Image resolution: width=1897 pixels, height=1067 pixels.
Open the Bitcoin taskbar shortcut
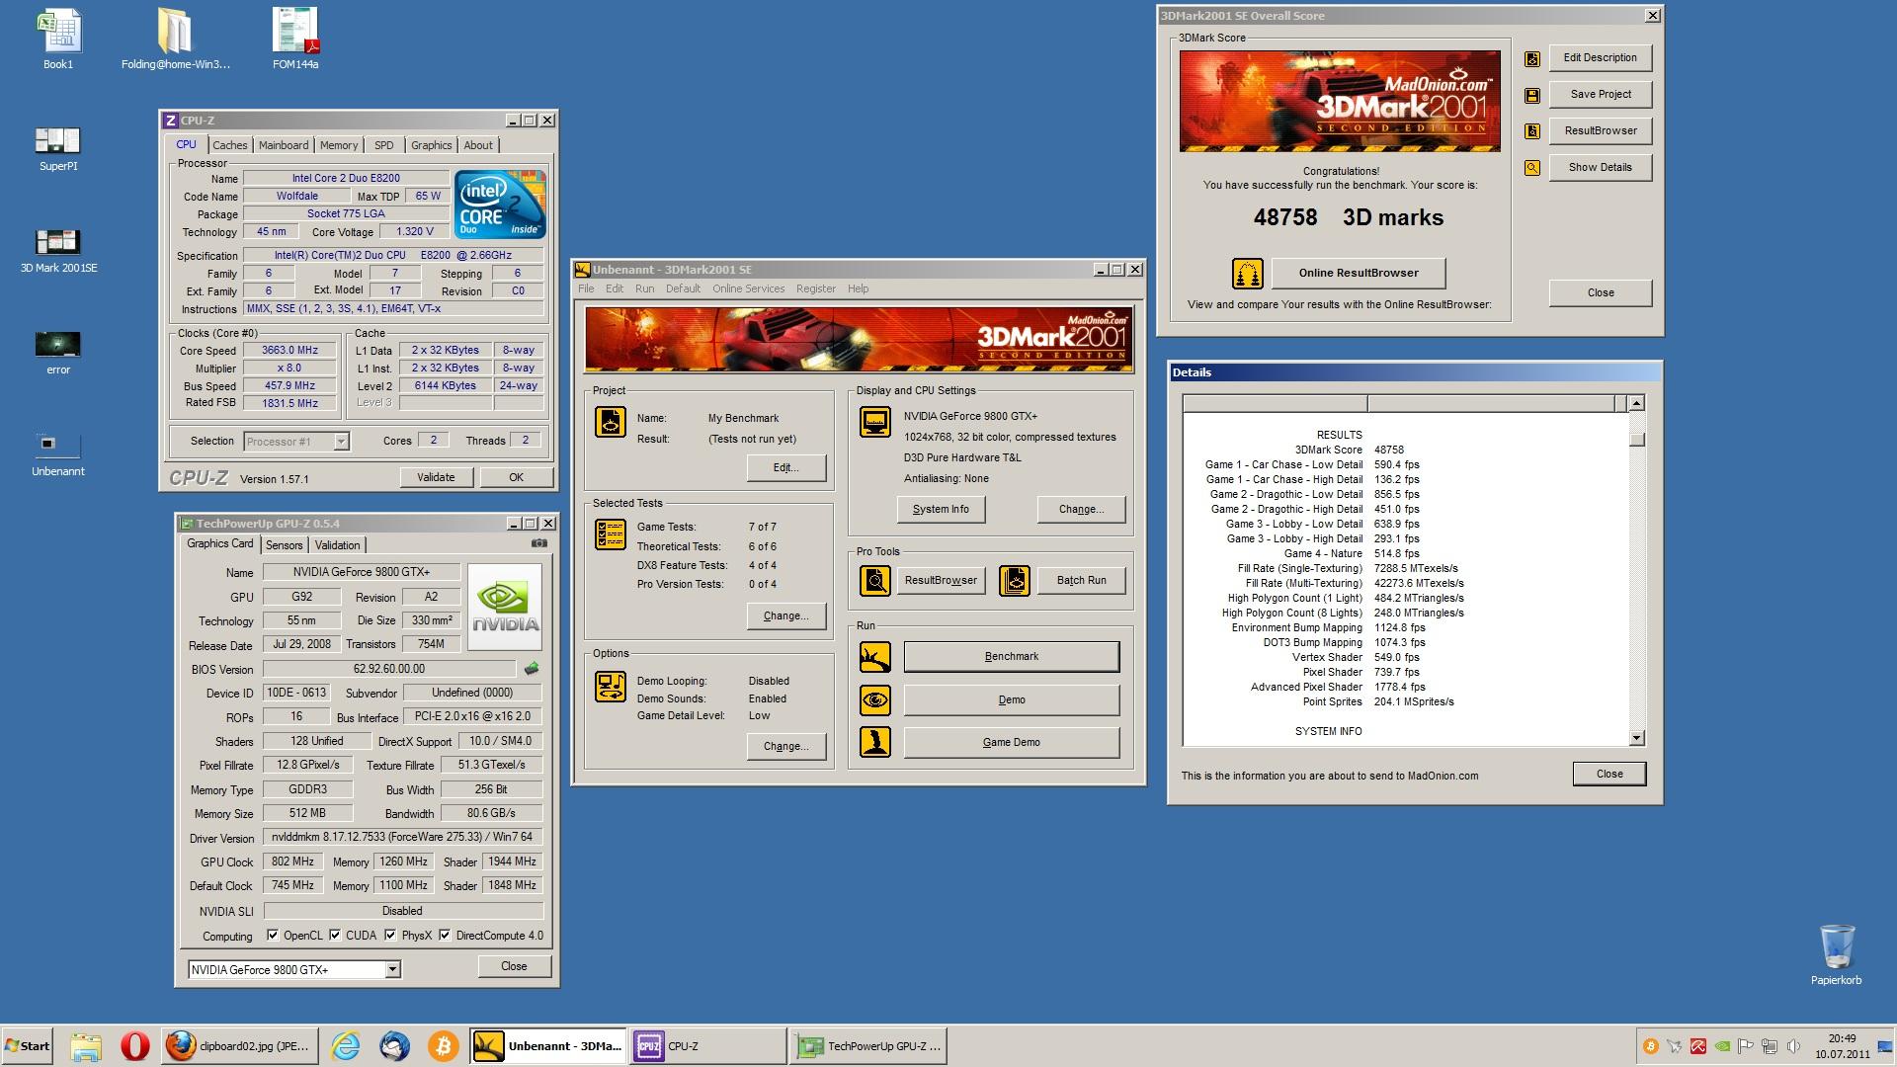point(443,1045)
